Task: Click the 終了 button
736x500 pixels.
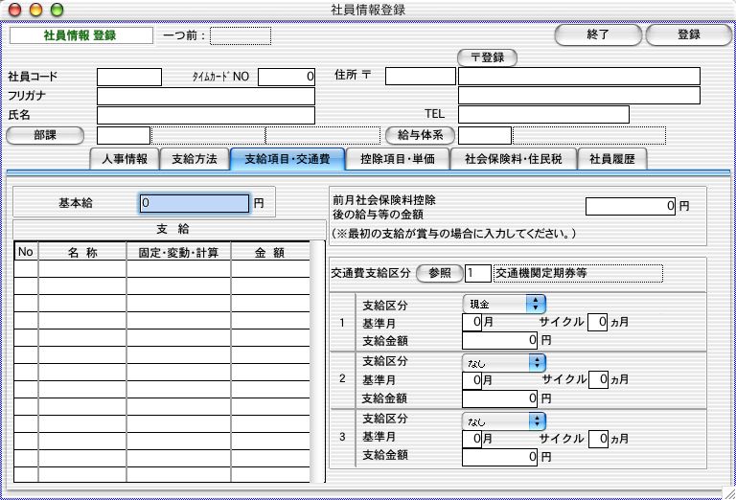Action: [598, 34]
